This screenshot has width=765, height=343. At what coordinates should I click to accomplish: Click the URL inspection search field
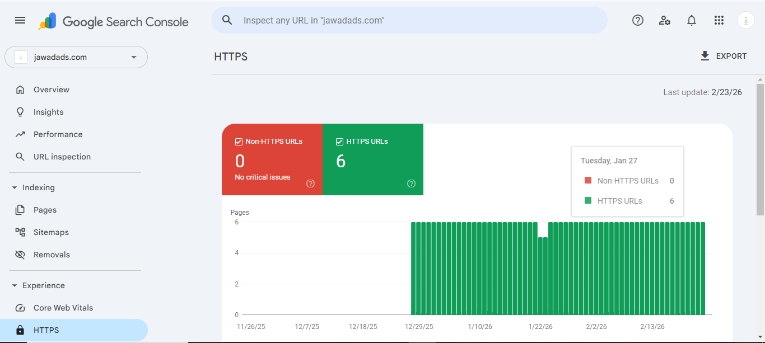pyautogui.click(x=409, y=20)
